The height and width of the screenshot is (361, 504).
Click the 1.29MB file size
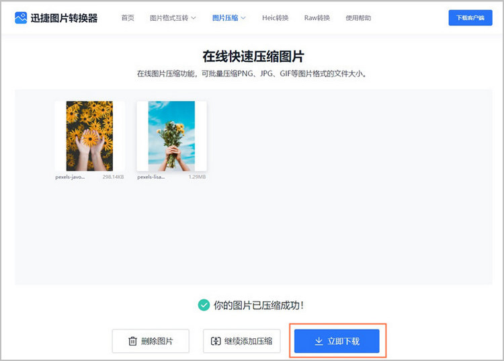[x=197, y=177]
